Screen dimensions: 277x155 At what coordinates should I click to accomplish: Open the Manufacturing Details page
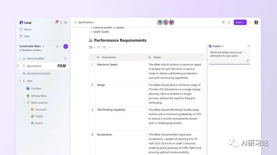pyautogui.click(x=38, y=73)
